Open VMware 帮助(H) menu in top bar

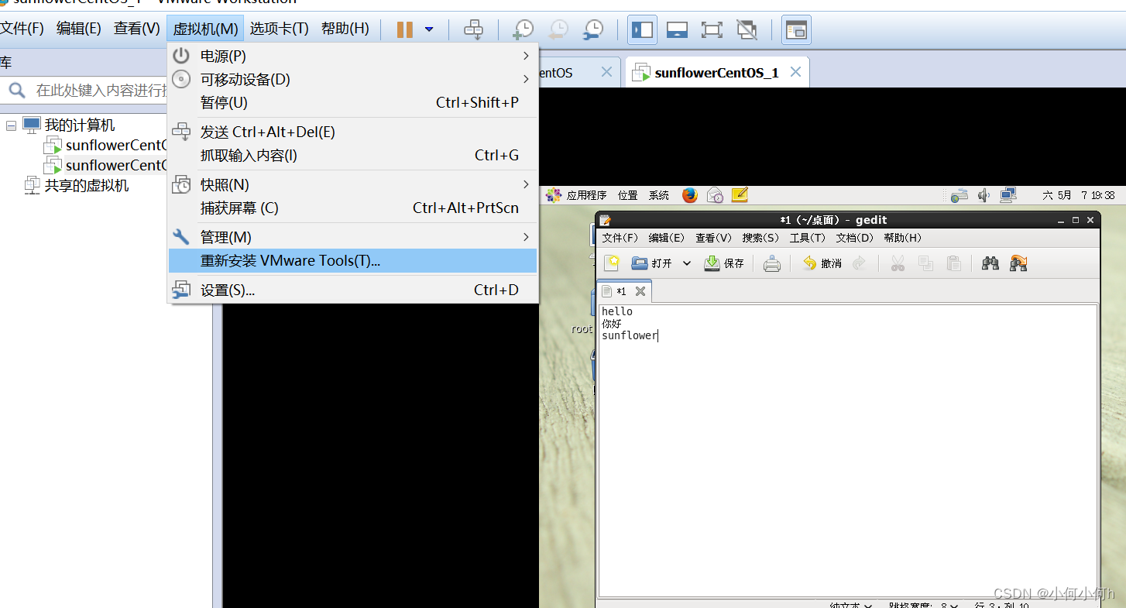click(x=345, y=29)
